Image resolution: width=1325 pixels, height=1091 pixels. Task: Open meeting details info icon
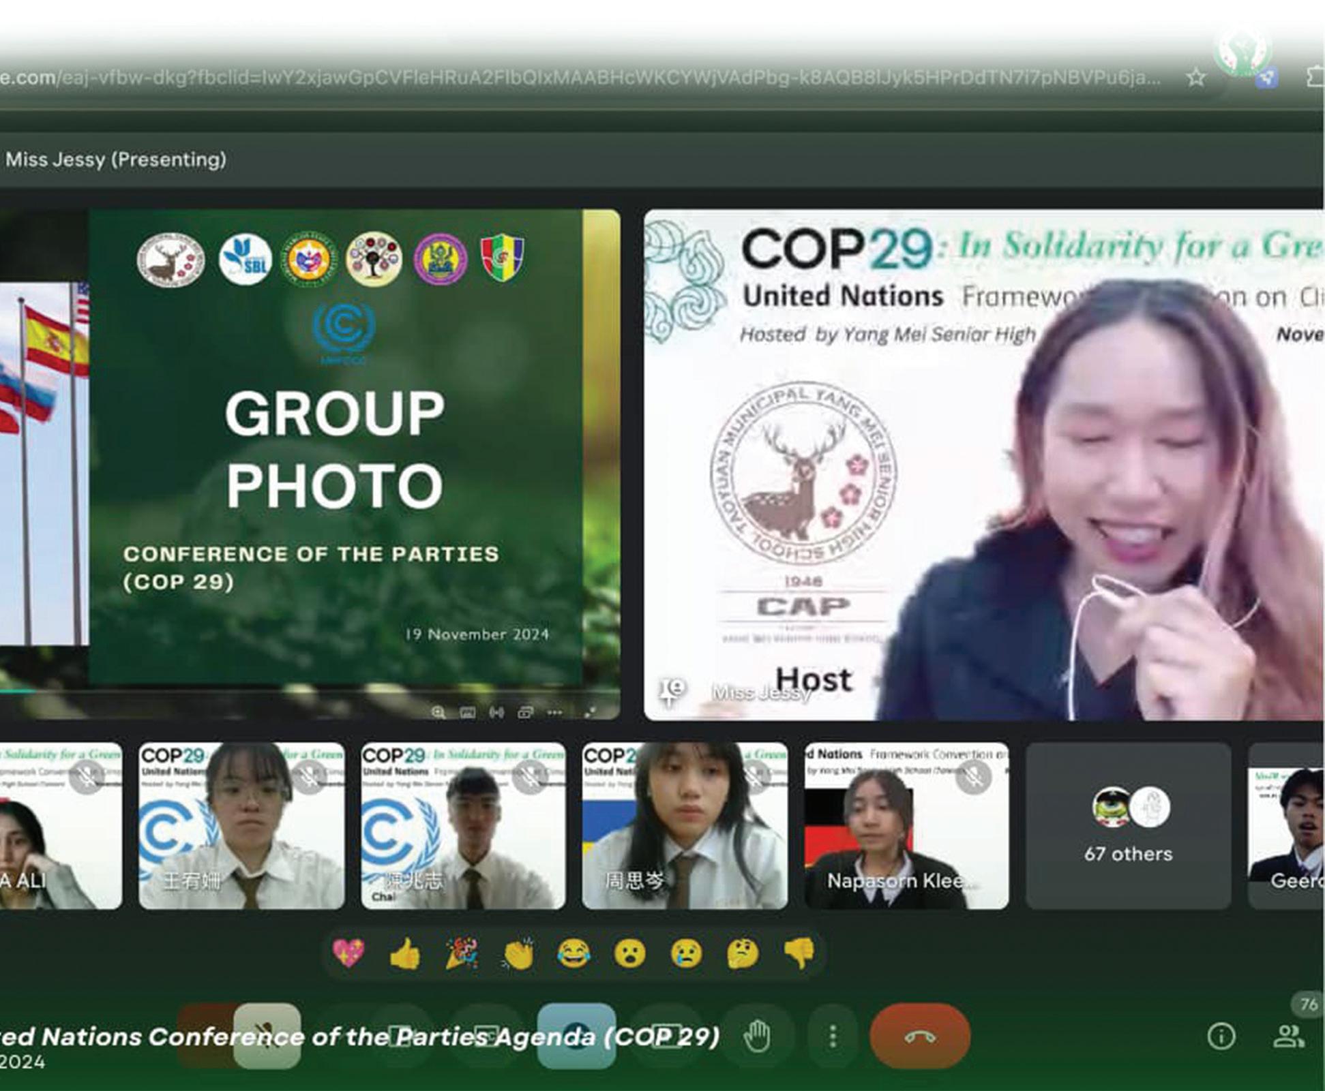point(1221,1036)
